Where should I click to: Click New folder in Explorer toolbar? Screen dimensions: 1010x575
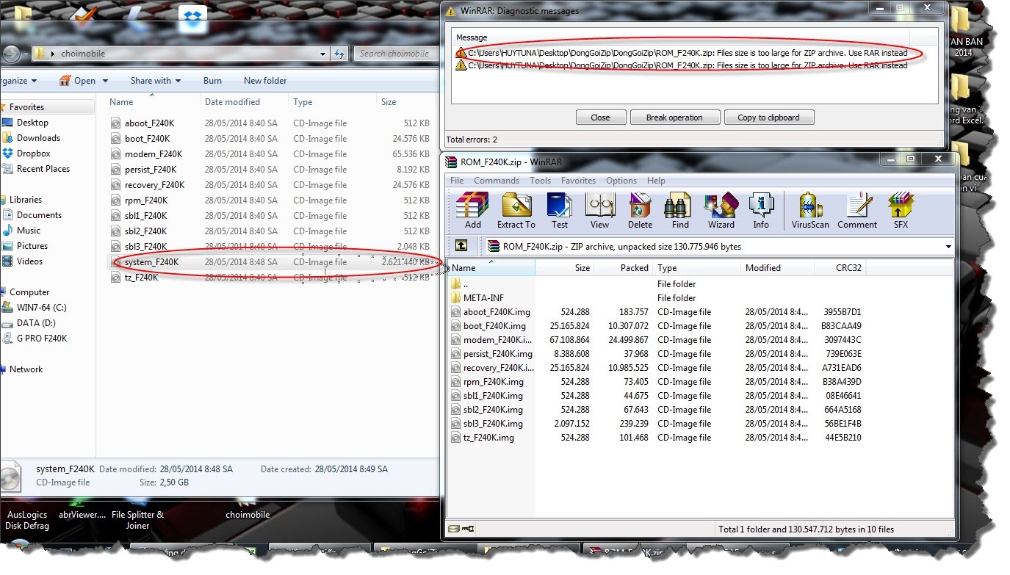pos(265,81)
